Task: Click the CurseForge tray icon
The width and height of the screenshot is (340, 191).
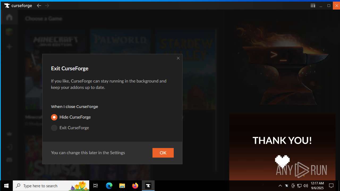Action: [287, 186]
